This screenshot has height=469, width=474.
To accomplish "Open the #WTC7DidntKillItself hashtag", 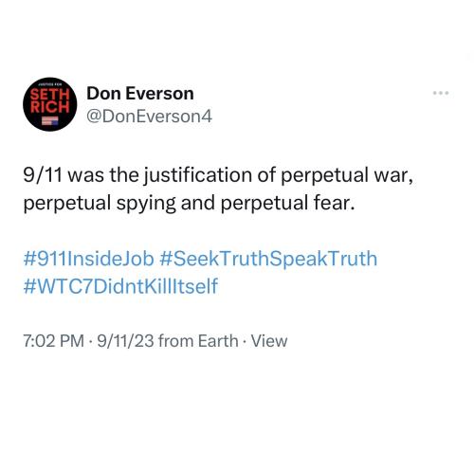I will point(120,286).
